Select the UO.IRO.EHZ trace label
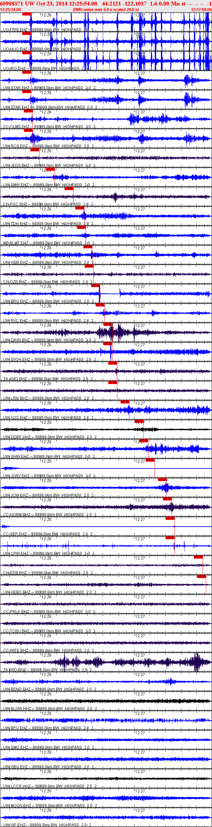 coord(48,69)
